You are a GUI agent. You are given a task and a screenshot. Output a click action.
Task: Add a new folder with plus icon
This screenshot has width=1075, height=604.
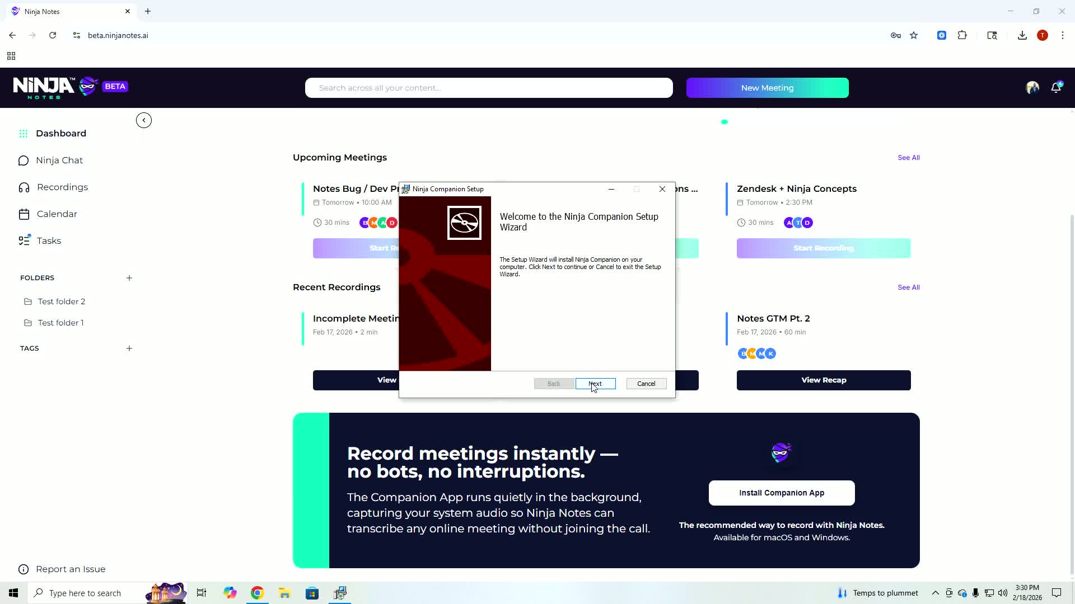129,278
